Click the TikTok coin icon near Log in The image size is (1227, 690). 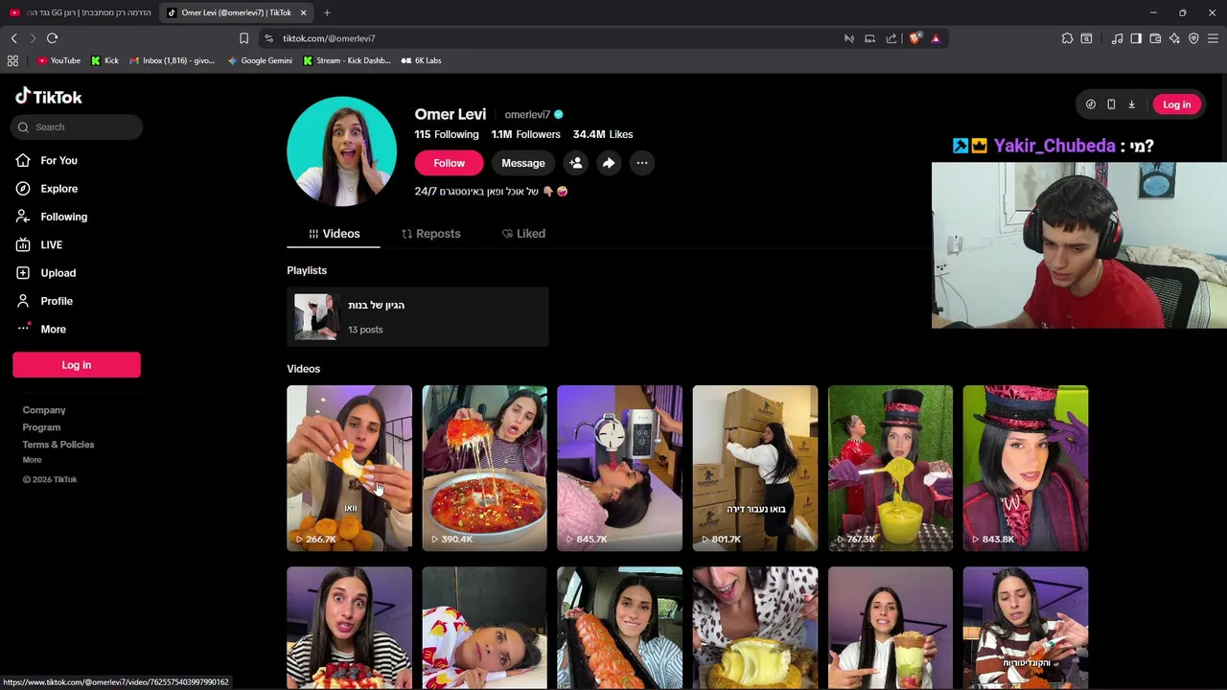coord(1090,104)
